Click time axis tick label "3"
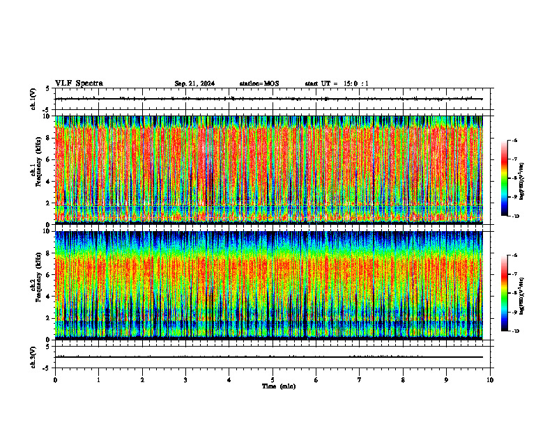This screenshot has width=552, height=426. coord(185,380)
